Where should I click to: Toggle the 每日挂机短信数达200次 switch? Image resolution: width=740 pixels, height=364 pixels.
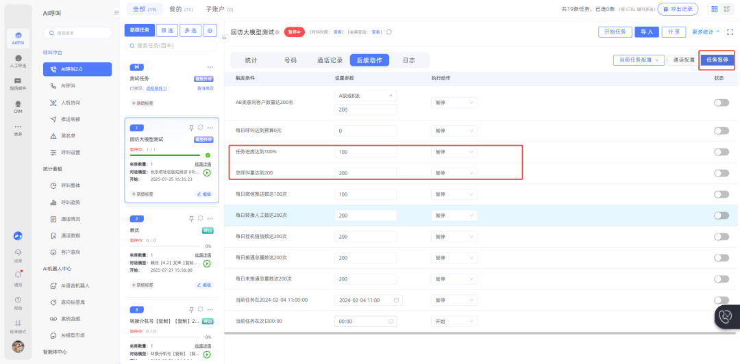click(721, 237)
